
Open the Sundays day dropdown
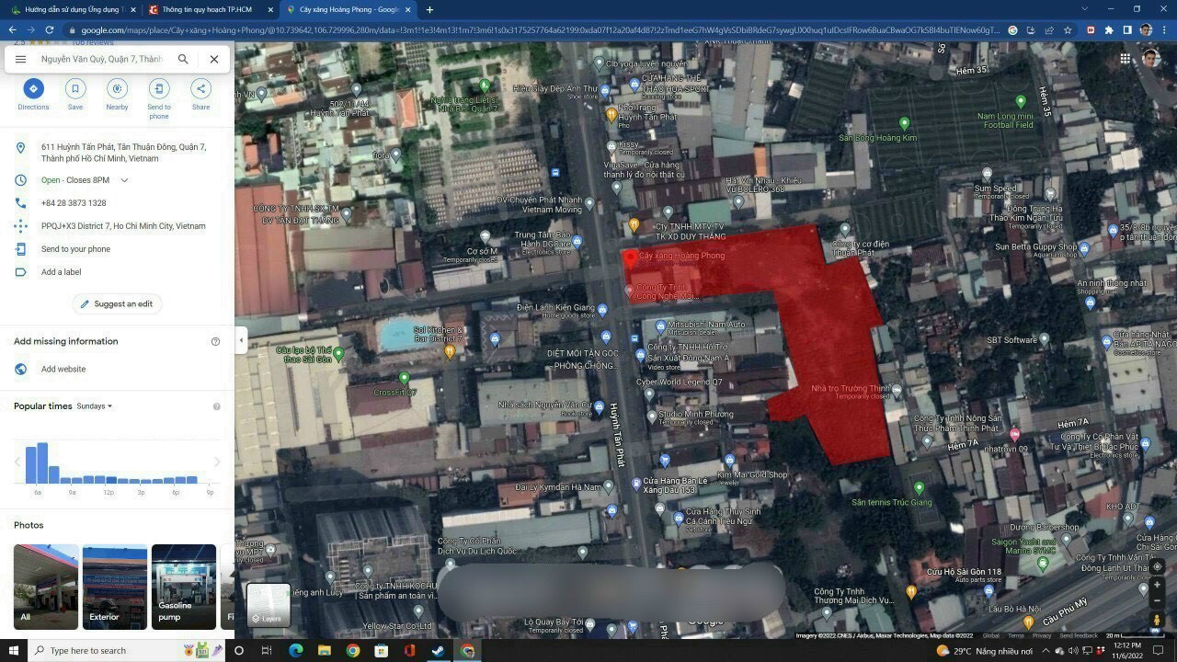[x=94, y=406]
